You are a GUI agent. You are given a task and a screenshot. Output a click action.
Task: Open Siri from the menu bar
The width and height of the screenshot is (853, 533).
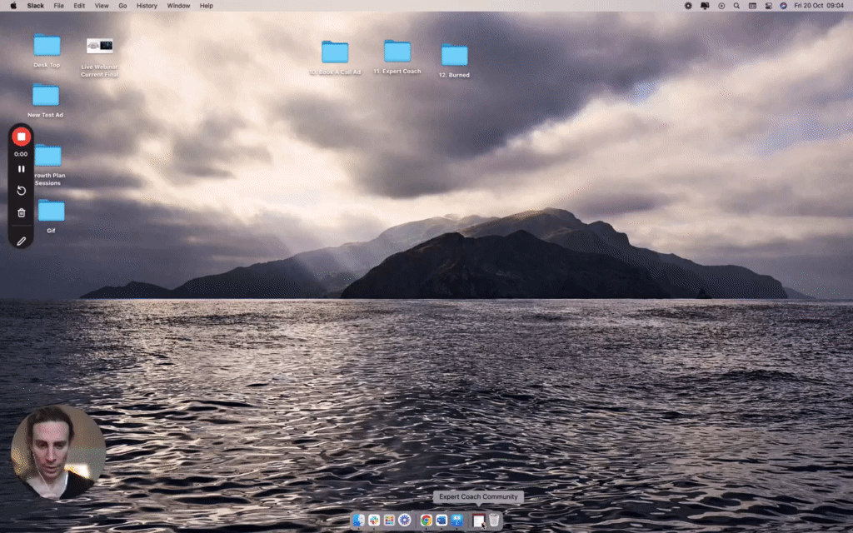pos(783,6)
